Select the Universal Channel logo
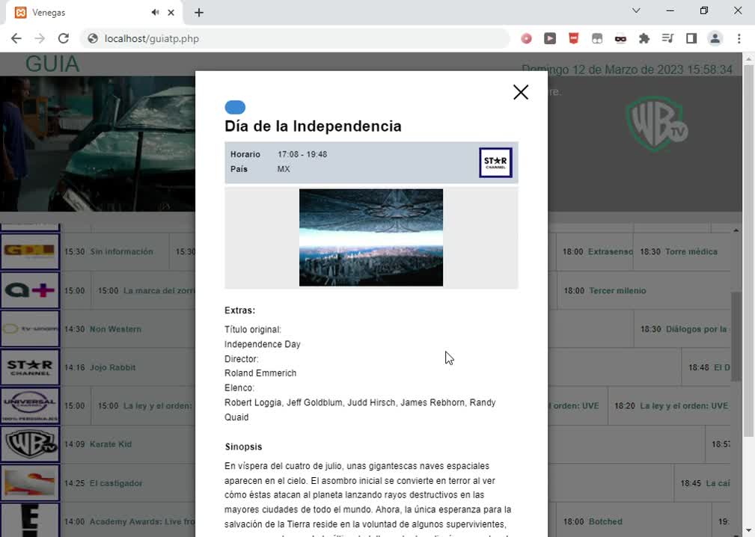The height and width of the screenshot is (537, 755). click(30, 405)
